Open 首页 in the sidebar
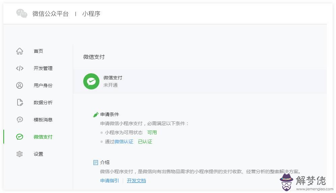The height and width of the screenshot is (193, 336). point(38,51)
